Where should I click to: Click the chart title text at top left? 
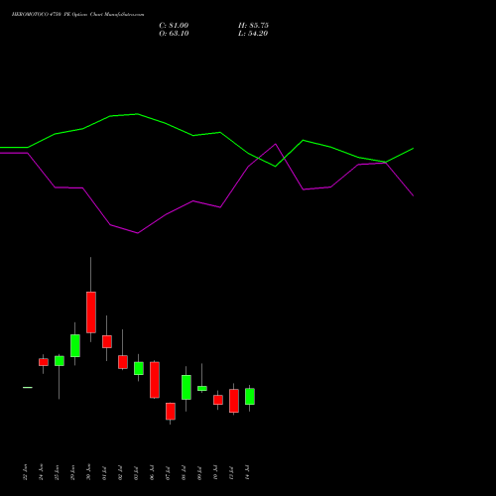tap(77, 15)
